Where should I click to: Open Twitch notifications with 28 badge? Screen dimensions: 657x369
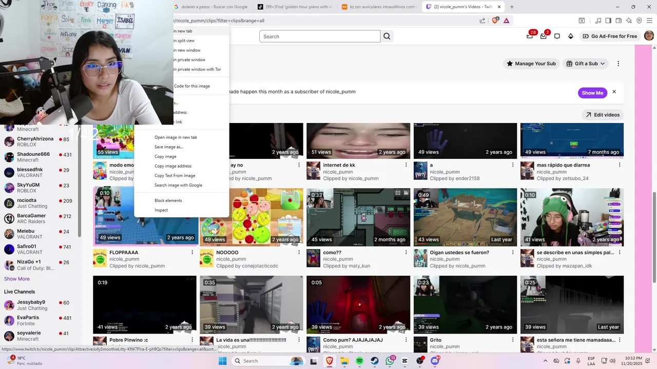click(530, 36)
